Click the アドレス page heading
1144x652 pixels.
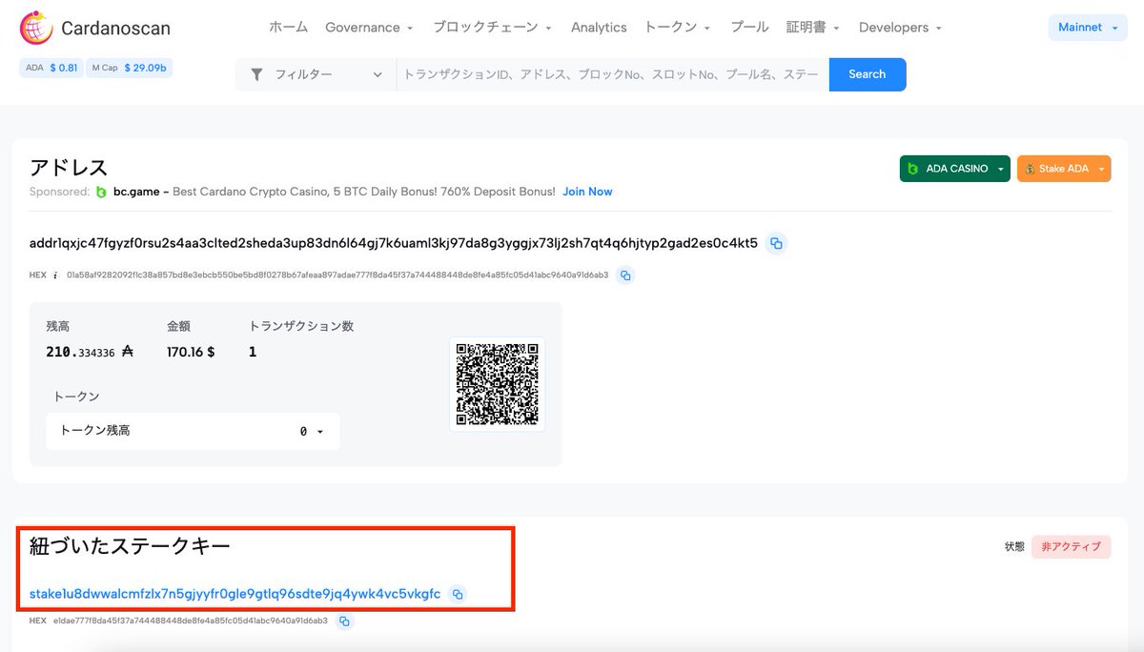(69, 169)
